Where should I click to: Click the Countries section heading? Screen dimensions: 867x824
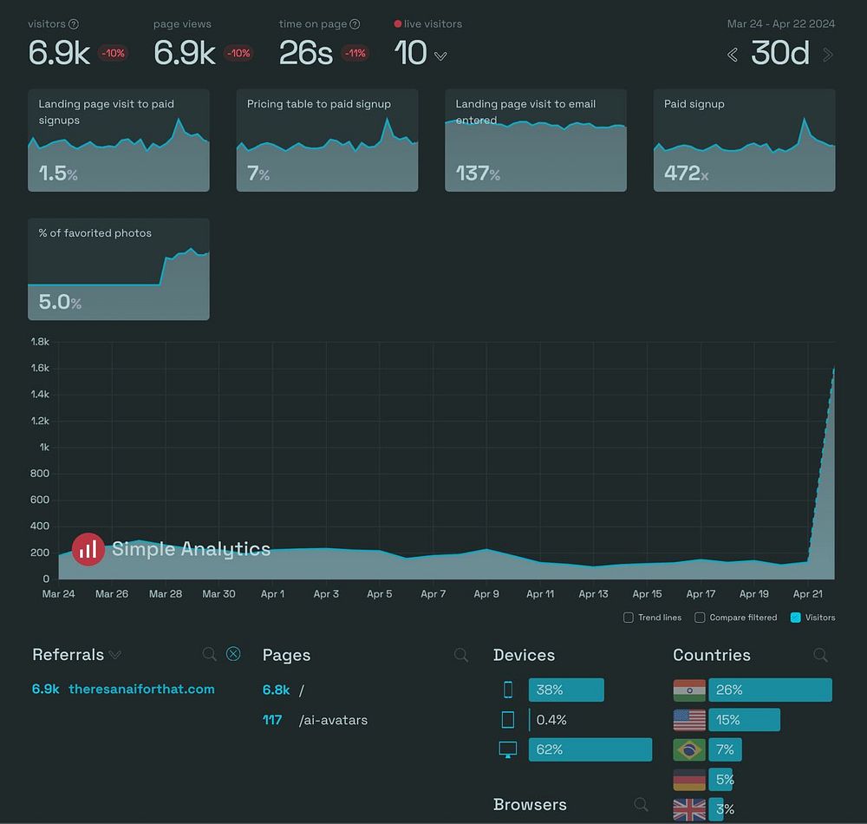[712, 655]
